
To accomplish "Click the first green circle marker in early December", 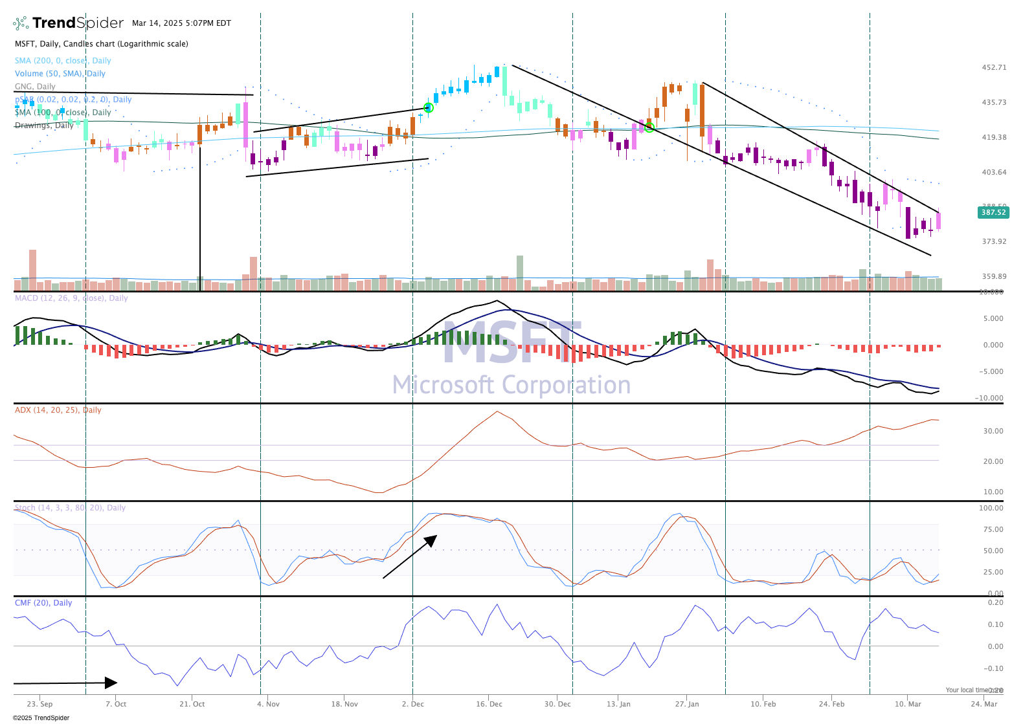I will coord(428,107).
